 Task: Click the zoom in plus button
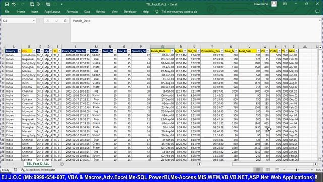tap(312, 170)
